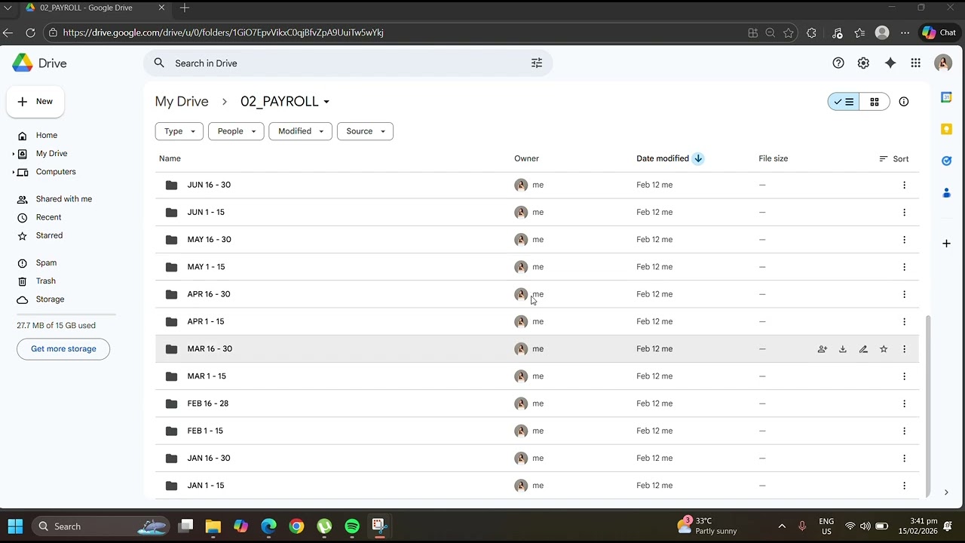
Task: Open Spotify from the Windows taskbar
Action: coord(352,526)
